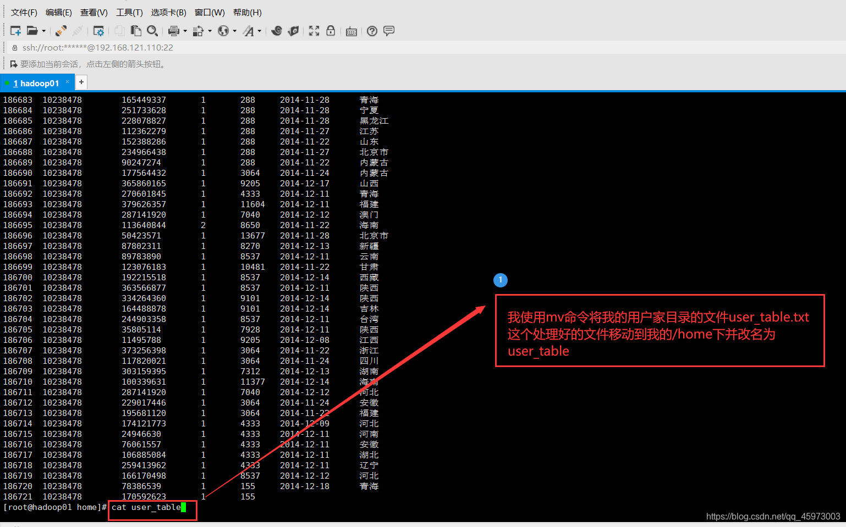Click the reconnect plug icon
This screenshot has width=846, height=527.
[x=61, y=31]
